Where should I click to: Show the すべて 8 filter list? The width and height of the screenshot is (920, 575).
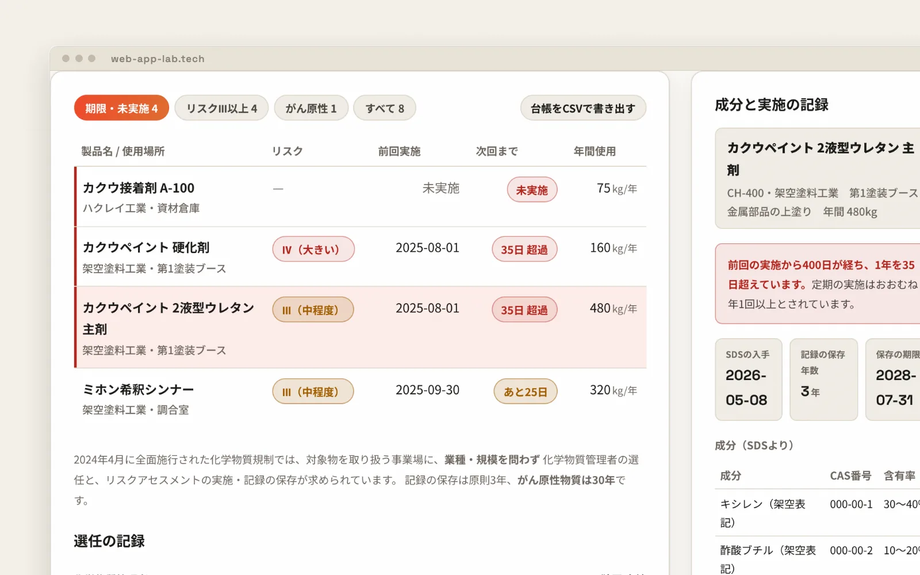coord(385,108)
